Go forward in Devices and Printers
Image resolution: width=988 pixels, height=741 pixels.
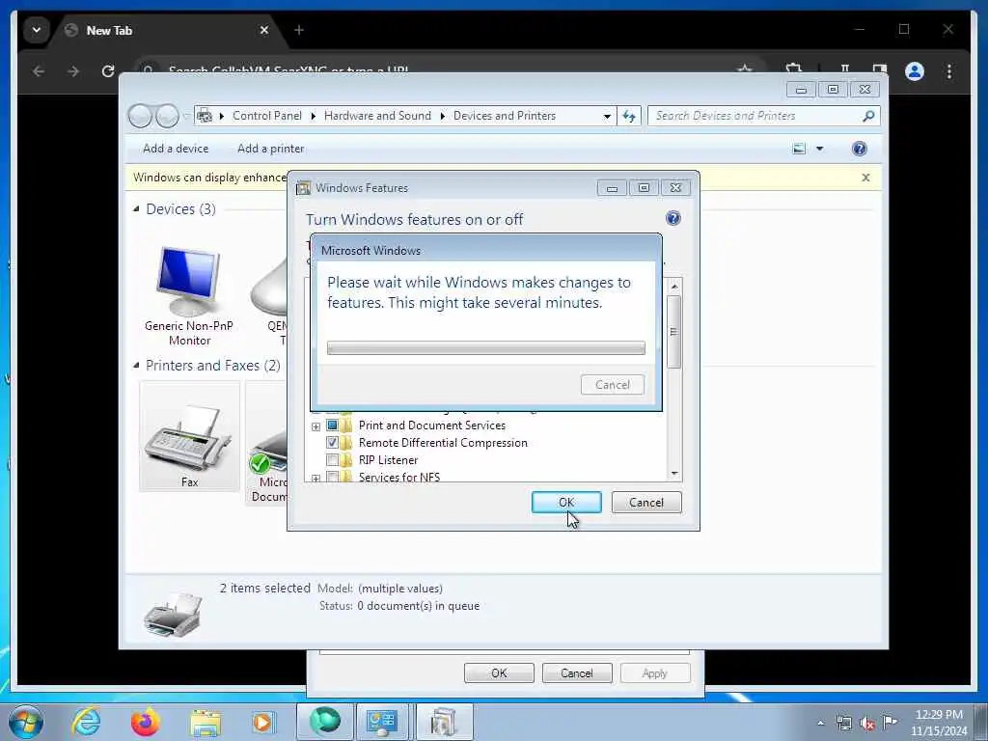167,116
